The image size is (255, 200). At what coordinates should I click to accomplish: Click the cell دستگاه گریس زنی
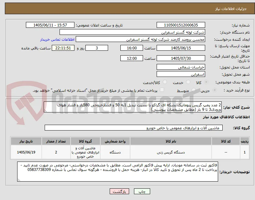[x=171, y=152]
